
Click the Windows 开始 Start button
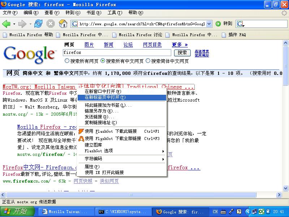pos(17,212)
